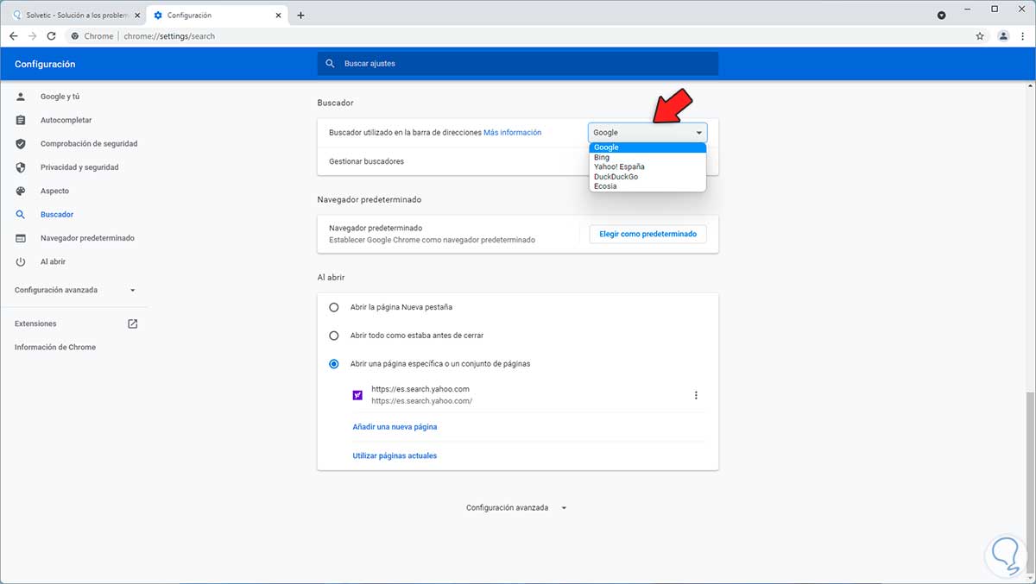The height and width of the screenshot is (584, 1036).
Task: Select Abrir una página específica radio option
Action: (x=334, y=364)
